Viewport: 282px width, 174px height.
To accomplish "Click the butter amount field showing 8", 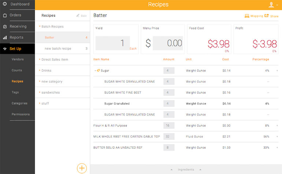I will pyautogui.click(x=169, y=147).
